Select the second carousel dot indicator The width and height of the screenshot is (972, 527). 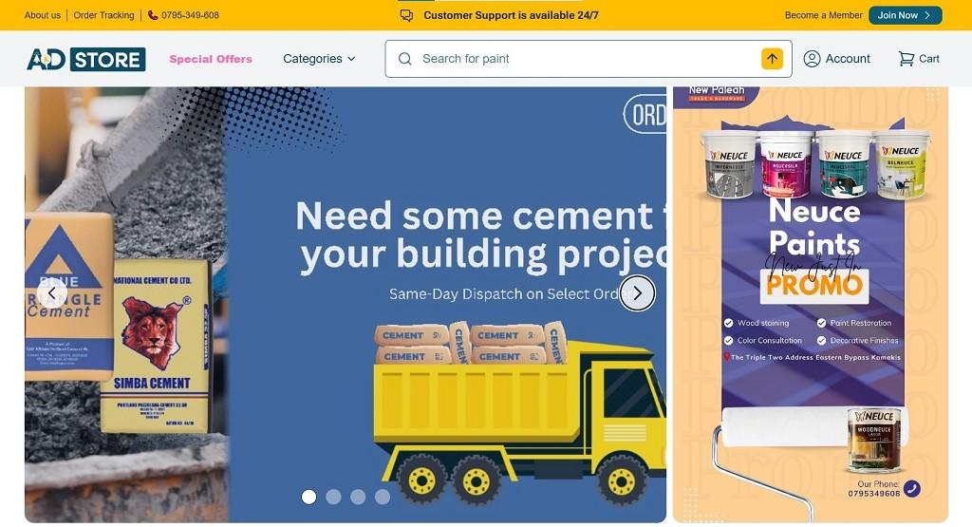click(333, 497)
